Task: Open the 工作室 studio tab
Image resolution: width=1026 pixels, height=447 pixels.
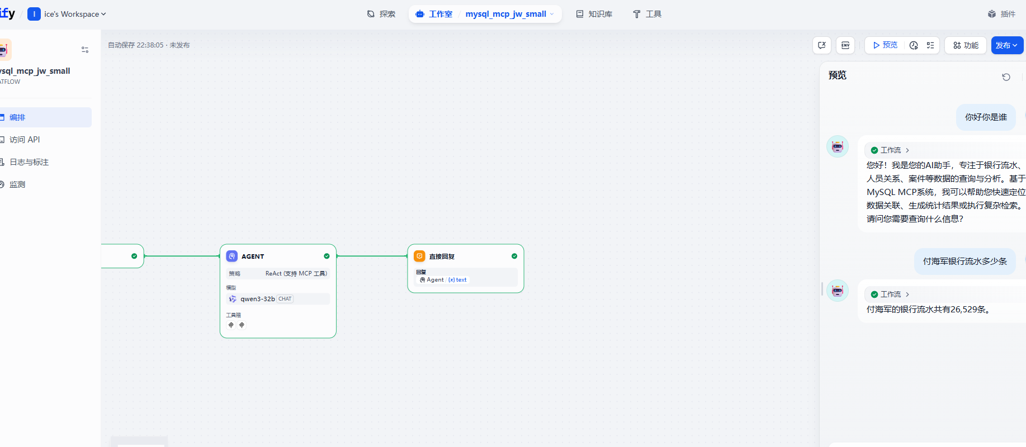Action: (434, 14)
